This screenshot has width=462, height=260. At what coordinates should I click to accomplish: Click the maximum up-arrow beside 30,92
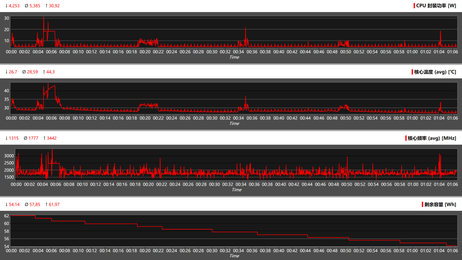pyautogui.click(x=46, y=6)
